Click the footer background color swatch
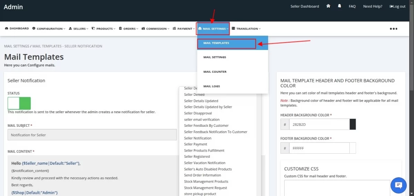This screenshot has width=414, height=196. (353, 148)
